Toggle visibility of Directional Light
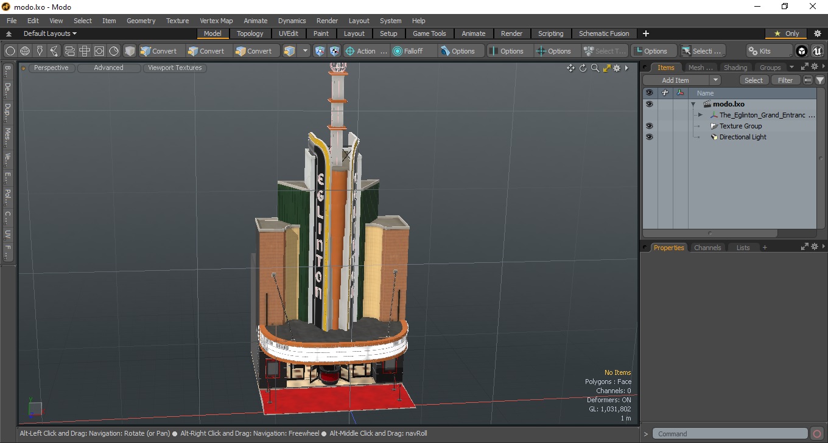828x443 pixels. point(649,137)
